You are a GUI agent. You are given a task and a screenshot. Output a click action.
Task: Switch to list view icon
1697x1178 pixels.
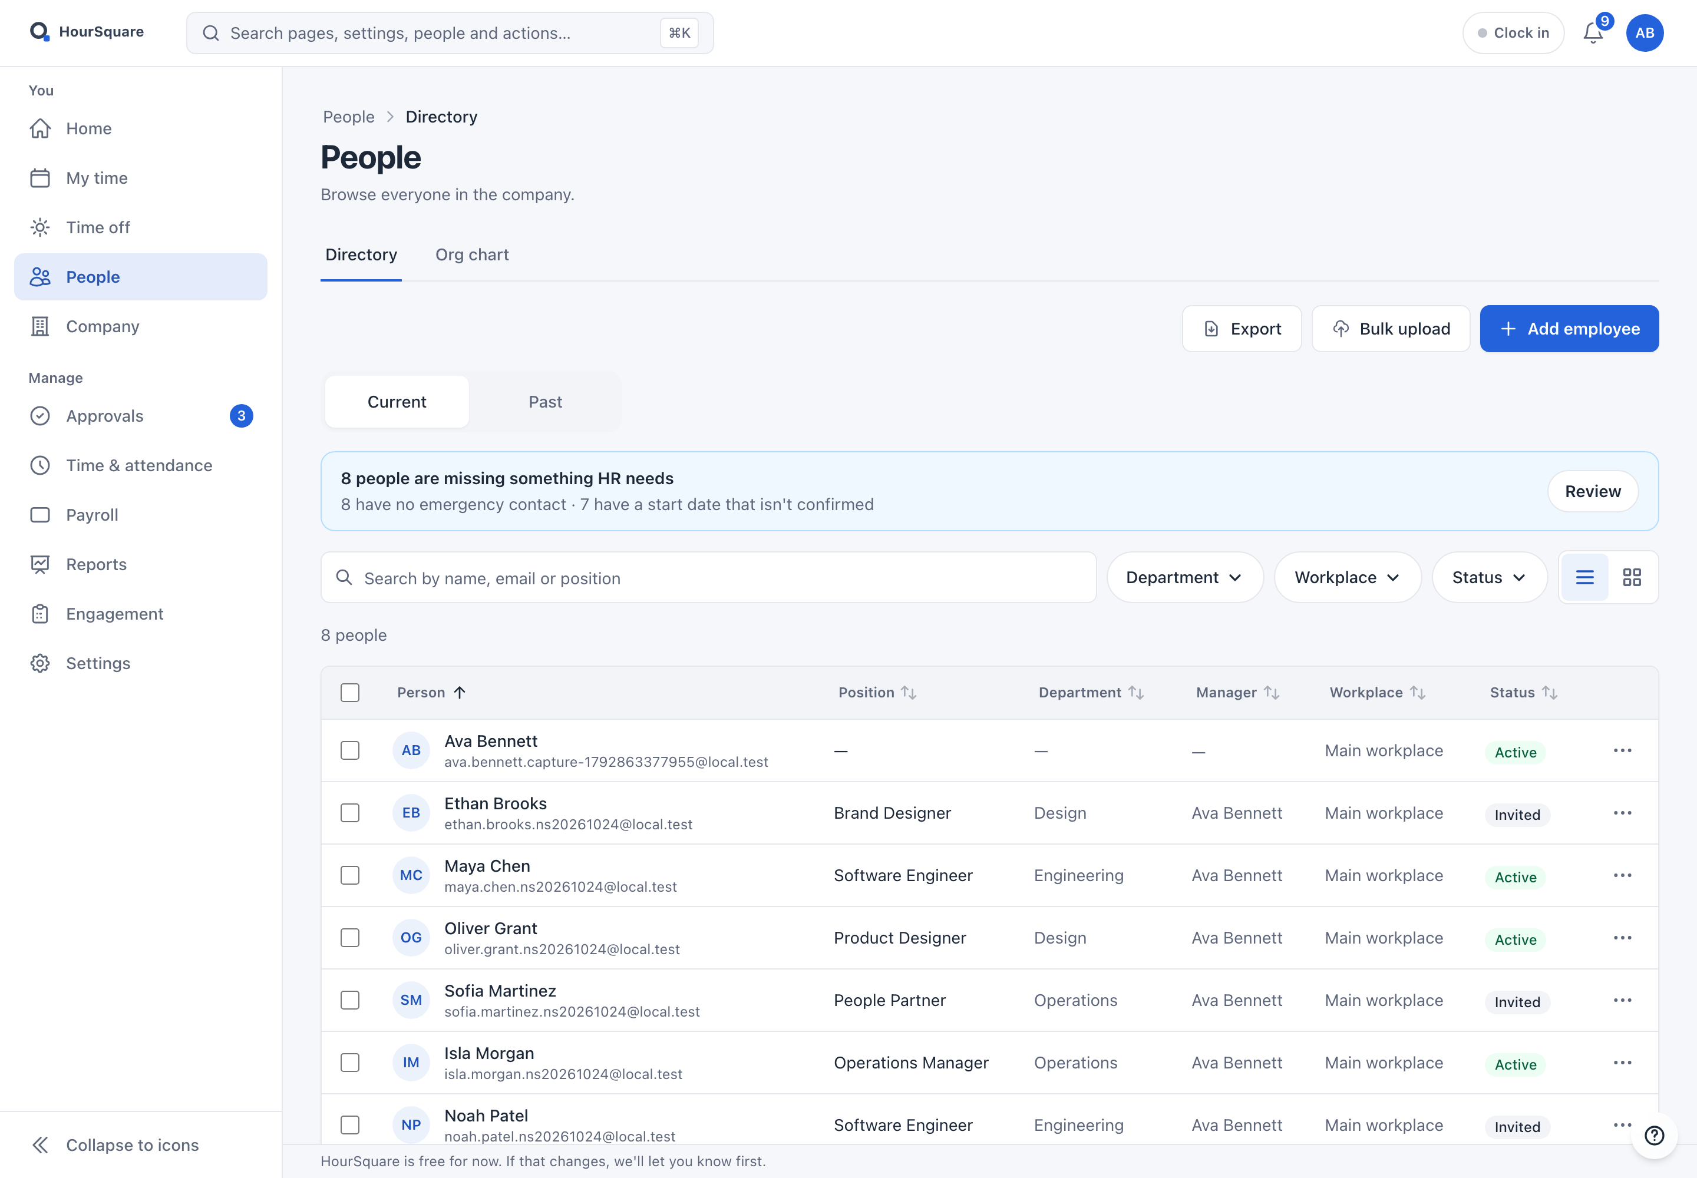click(1585, 577)
